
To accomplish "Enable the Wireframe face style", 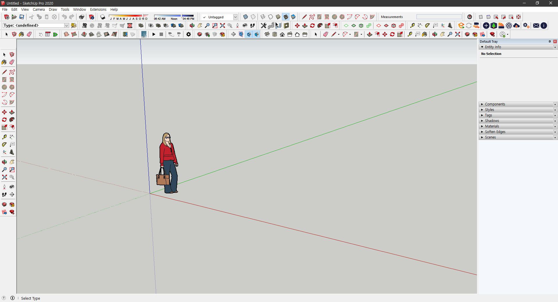I will tap(263, 17).
